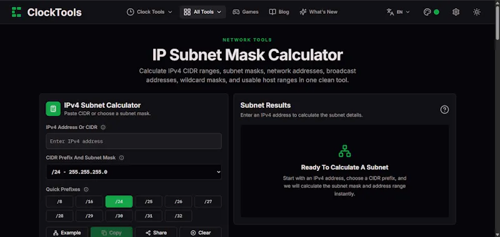The image size is (500, 237).
Task: Click the page vertical scrollbar
Action: point(497,22)
